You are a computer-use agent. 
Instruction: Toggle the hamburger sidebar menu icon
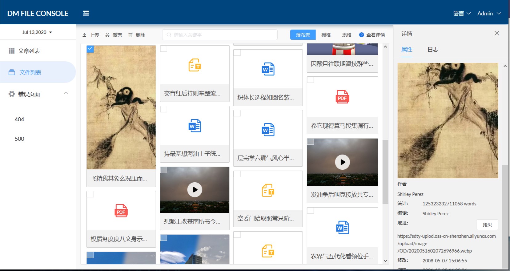click(86, 13)
